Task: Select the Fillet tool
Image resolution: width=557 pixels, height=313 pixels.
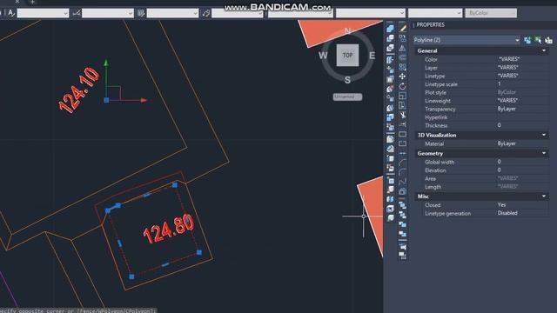Action: click(402, 172)
